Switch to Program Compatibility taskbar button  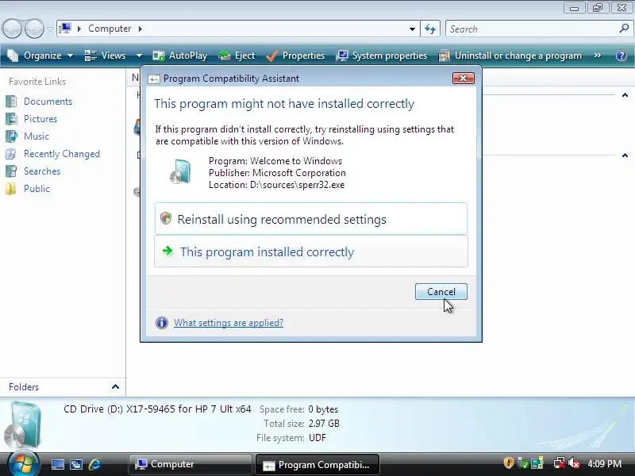click(x=317, y=464)
